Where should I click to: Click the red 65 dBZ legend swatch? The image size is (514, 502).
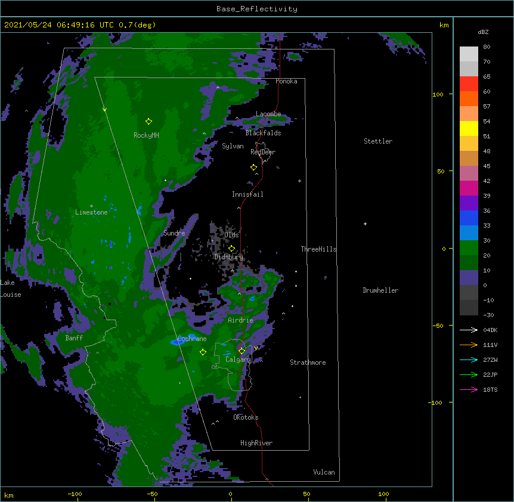click(x=469, y=84)
